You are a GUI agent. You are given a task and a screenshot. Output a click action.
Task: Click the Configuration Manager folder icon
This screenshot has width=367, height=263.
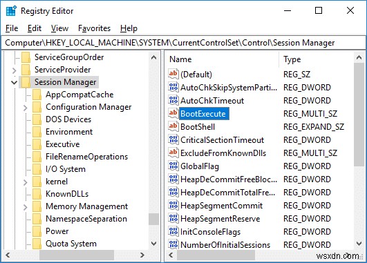tap(37, 107)
